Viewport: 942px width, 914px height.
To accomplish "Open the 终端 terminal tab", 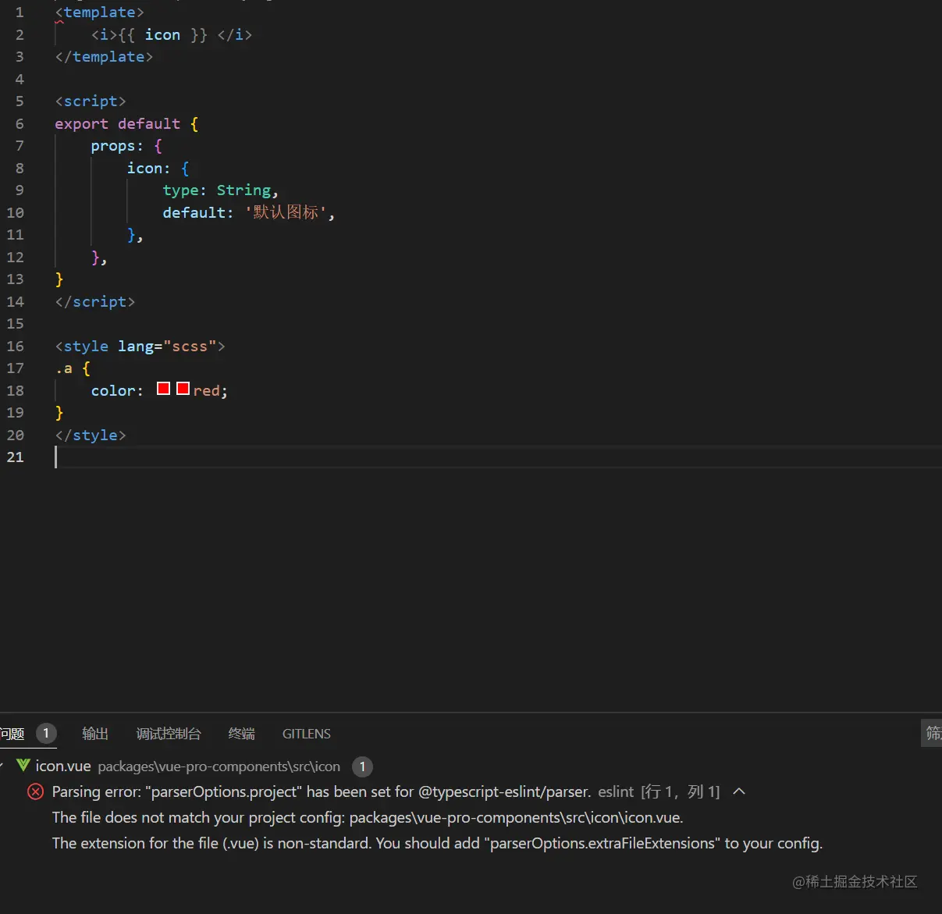I will click(x=242, y=734).
